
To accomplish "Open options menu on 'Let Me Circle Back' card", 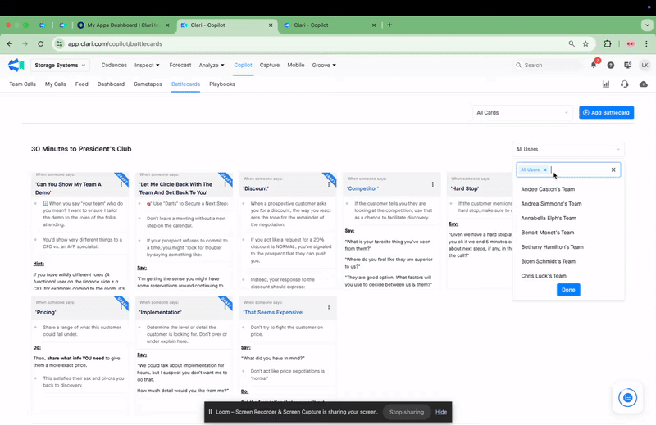I will [225, 184].
